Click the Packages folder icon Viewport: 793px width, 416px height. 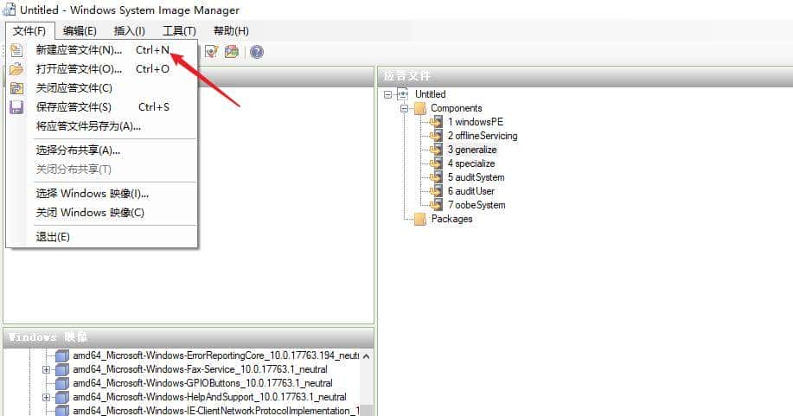pyautogui.click(x=419, y=219)
